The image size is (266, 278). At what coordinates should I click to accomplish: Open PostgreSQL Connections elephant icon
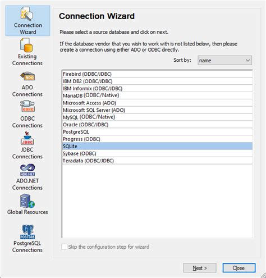tap(27, 232)
